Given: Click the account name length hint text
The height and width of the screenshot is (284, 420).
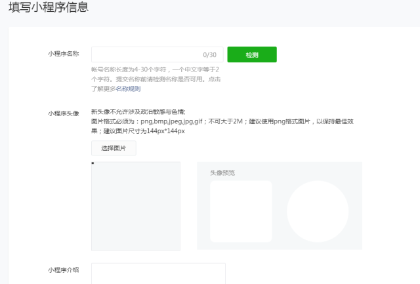Looking at the screenshot, I should click(x=156, y=79).
